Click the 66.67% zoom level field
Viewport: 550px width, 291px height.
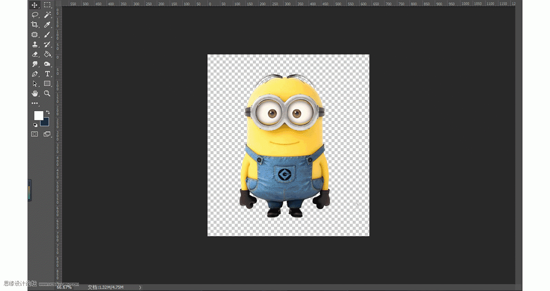(x=64, y=287)
